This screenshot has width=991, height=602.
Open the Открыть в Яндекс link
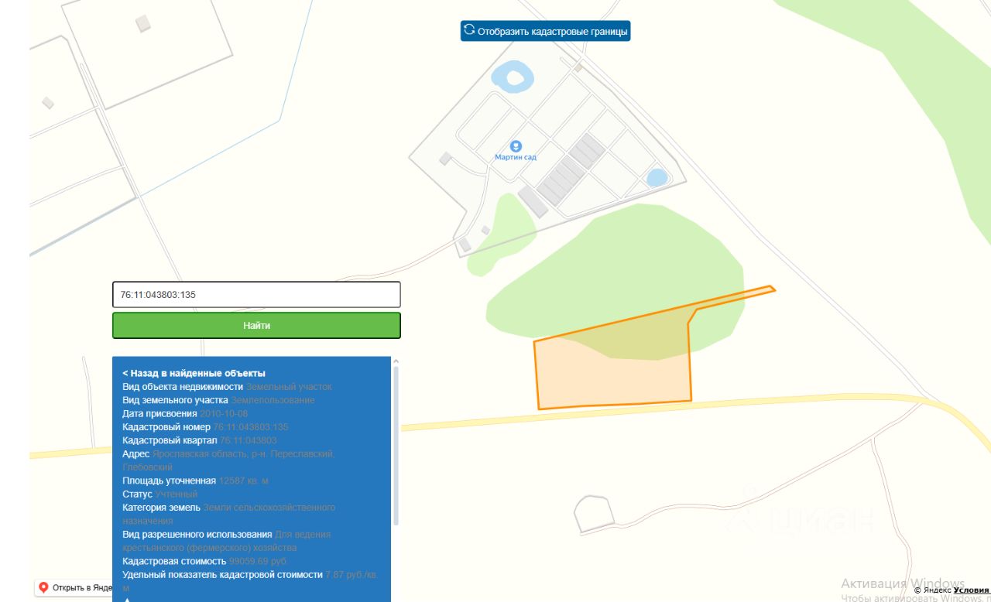point(76,587)
